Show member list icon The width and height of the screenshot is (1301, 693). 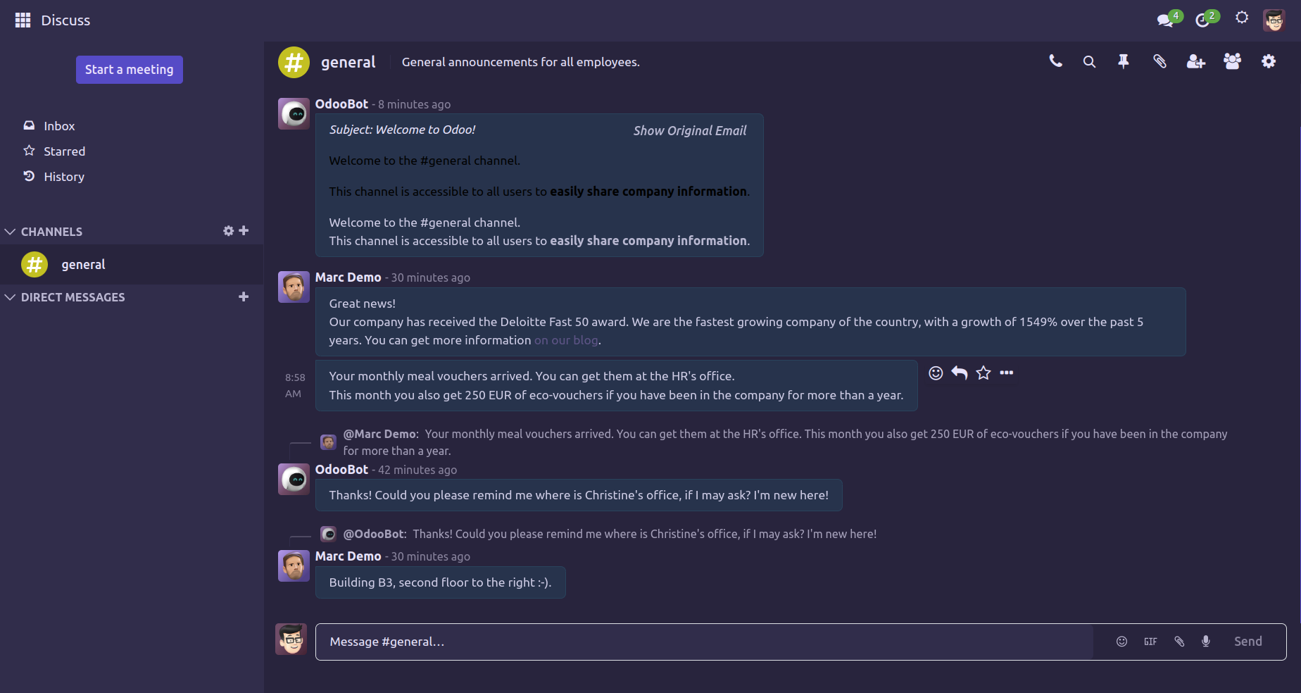click(1232, 62)
